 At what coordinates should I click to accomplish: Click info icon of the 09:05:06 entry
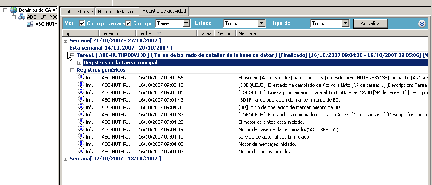pos(81,92)
